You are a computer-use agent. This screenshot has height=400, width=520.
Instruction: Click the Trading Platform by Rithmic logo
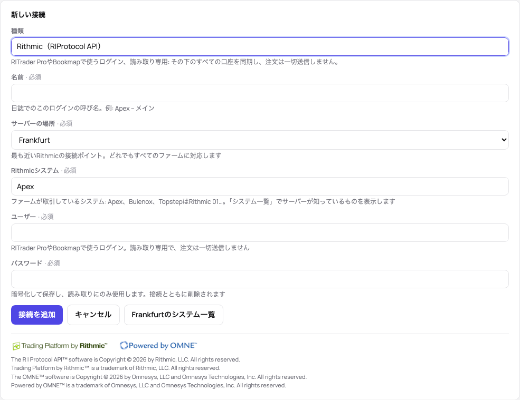[x=60, y=346]
